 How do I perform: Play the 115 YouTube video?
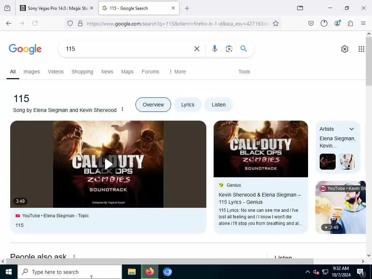tap(108, 164)
